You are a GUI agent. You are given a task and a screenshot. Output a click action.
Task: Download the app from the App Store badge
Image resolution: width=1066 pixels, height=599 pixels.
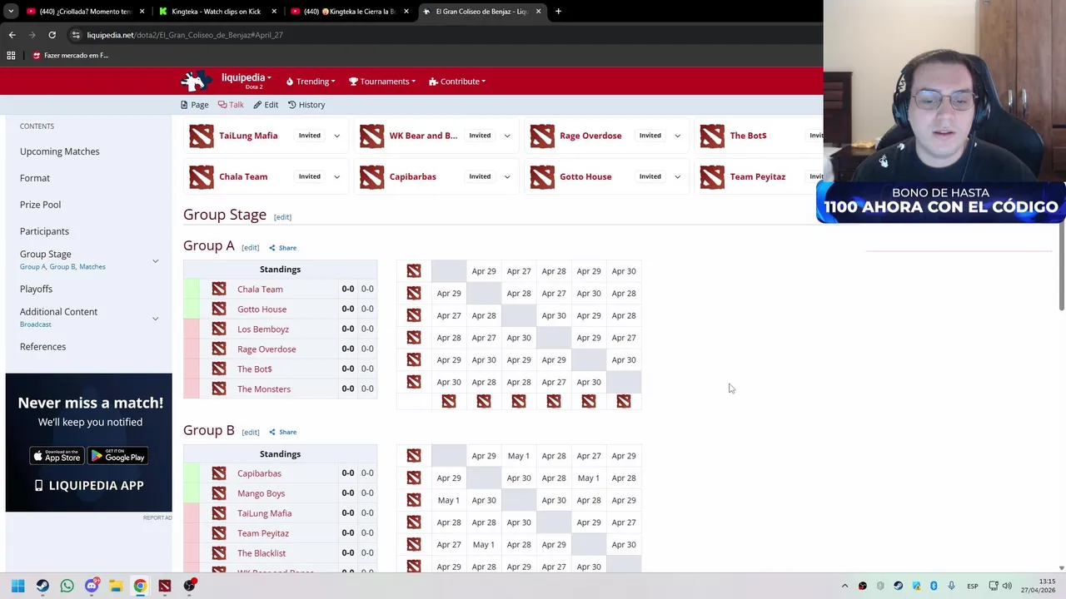(x=57, y=456)
